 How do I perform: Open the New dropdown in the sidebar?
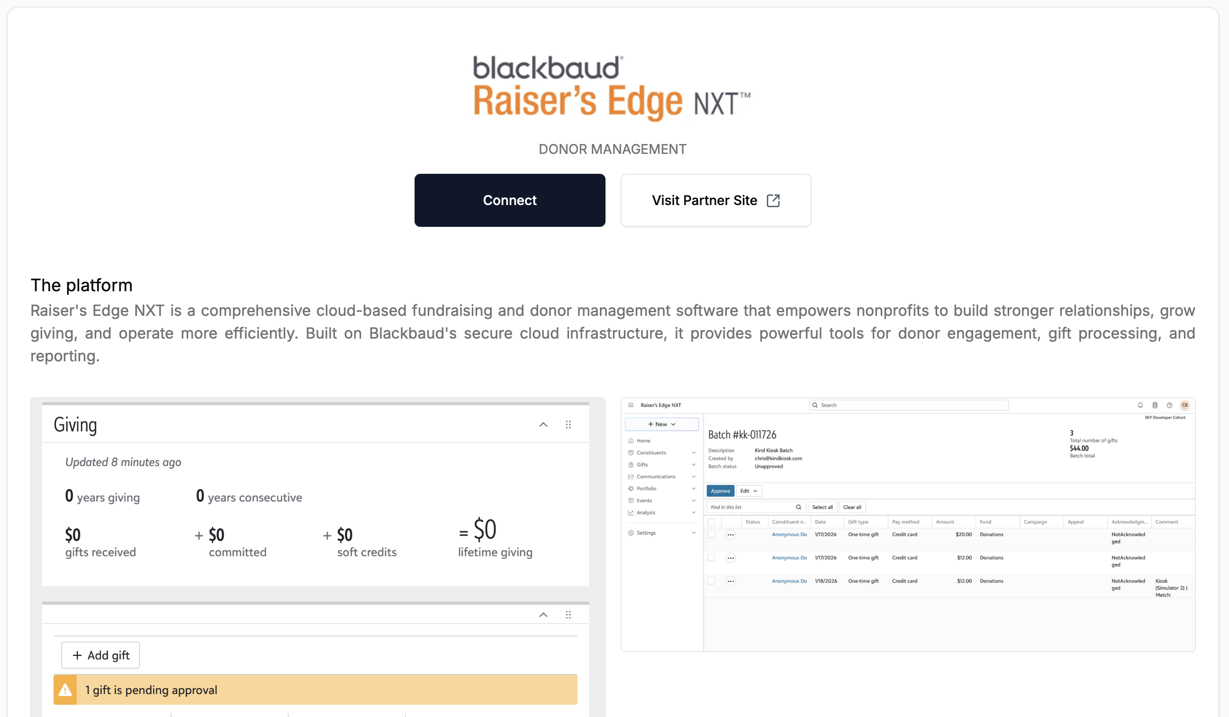coord(661,424)
